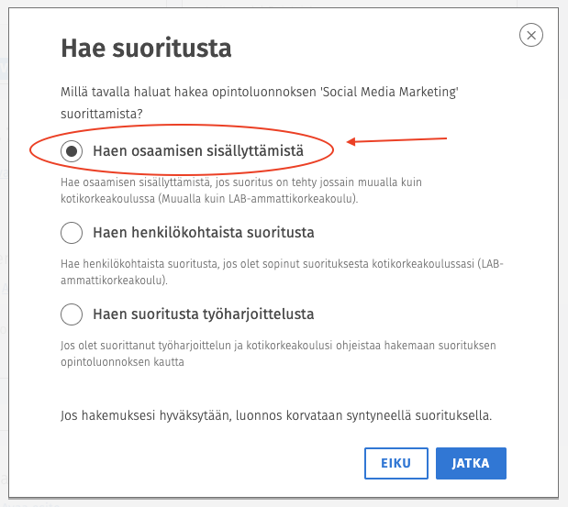Screen dimensions: 568x507
Task: Click the '(Muualla kuin LAB-ammattikorkeakoulu)' text
Action: [x=258, y=199]
